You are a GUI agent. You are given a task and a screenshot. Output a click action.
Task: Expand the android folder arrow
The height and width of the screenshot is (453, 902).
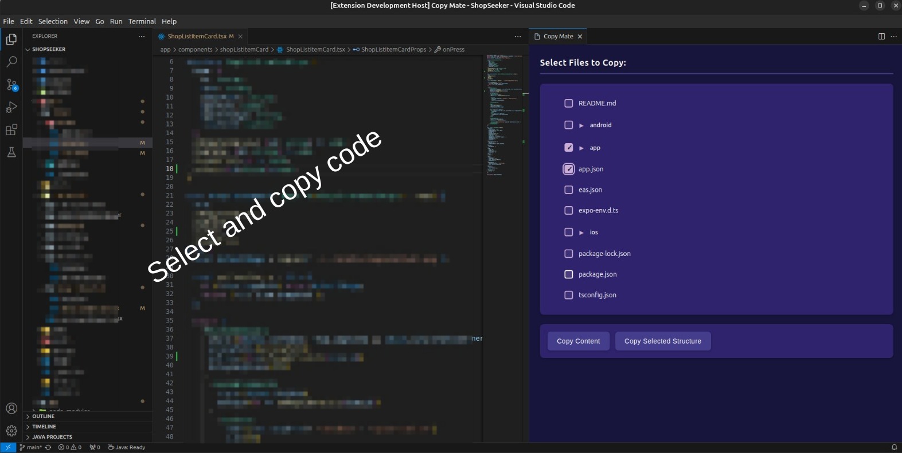[581, 125]
